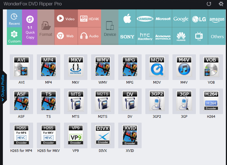Select 1:1 Quick Copy mode
The width and height of the screenshot is (227, 165).
point(30,27)
